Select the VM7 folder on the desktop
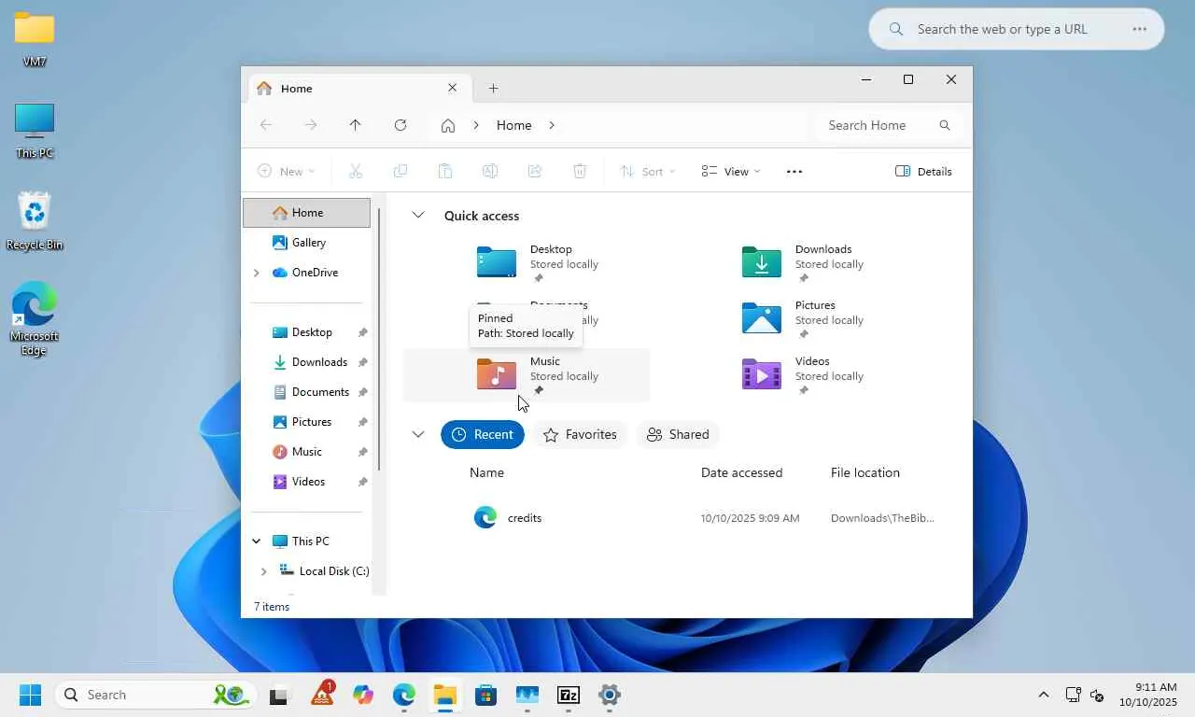This screenshot has width=1195, height=717. 35,39
